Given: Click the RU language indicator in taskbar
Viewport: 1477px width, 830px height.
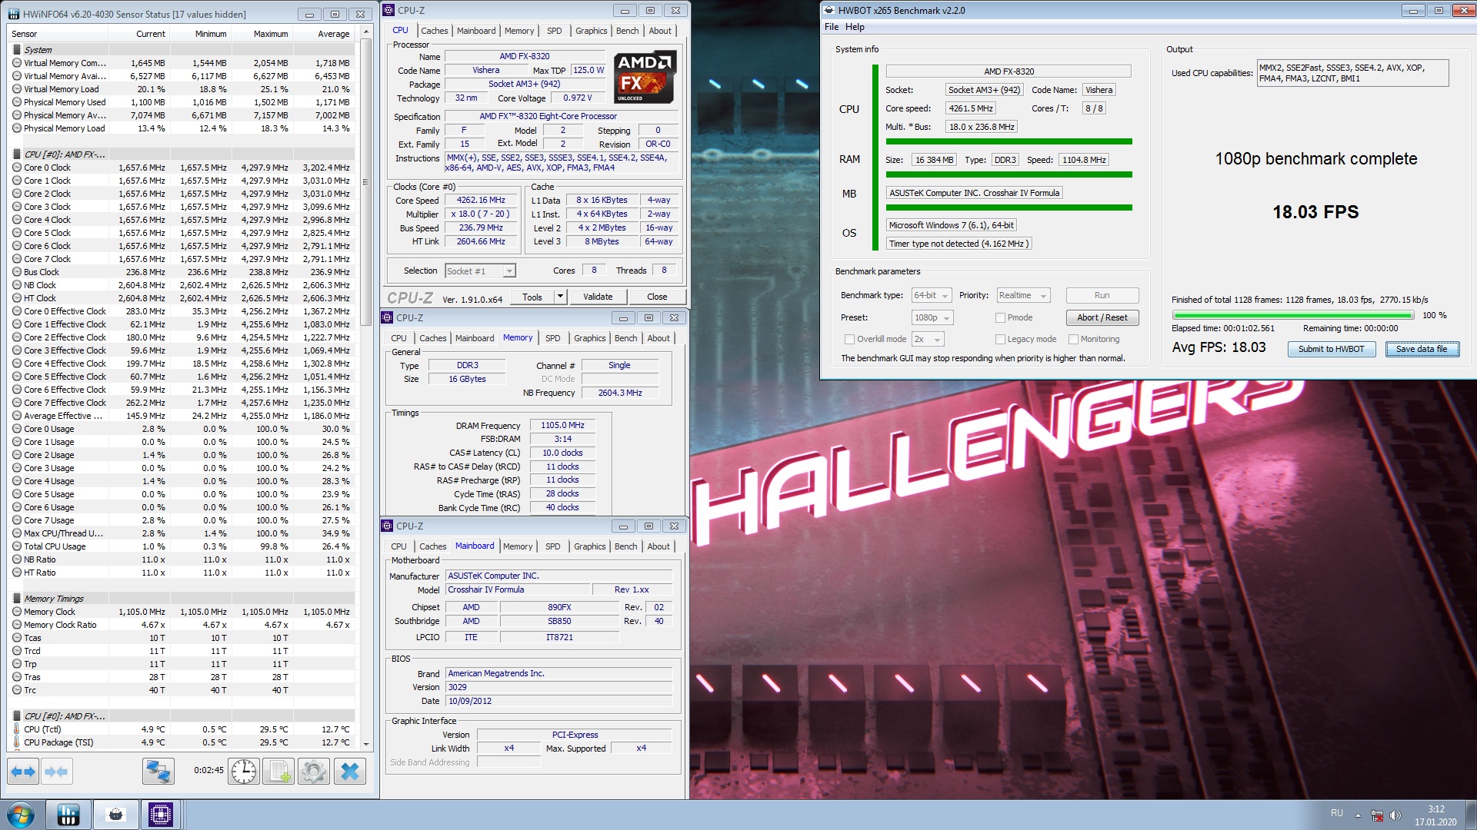Looking at the screenshot, I should (x=1337, y=813).
